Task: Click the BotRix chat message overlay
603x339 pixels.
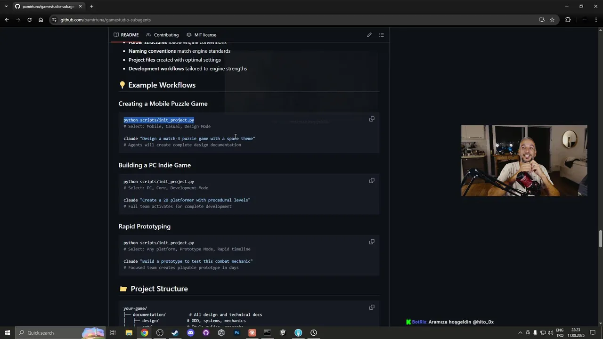Action: click(x=450, y=322)
